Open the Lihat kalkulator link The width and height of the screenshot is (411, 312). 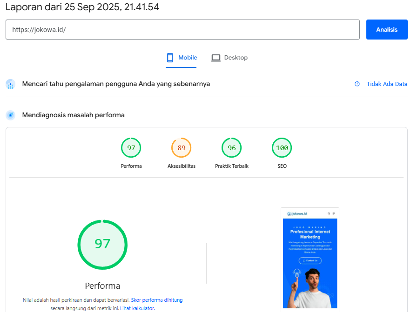(x=137, y=308)
